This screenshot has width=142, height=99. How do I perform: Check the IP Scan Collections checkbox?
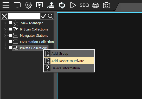click(11, 29)
